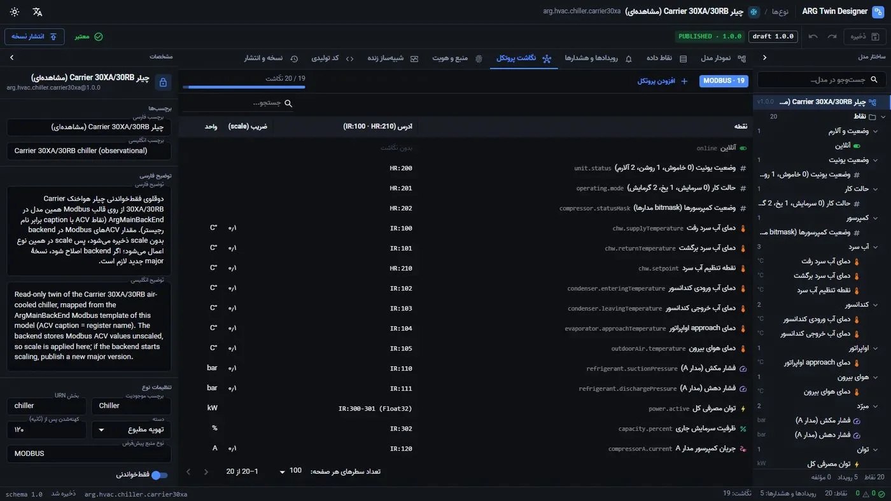
Task: Switch to the کد تولیدی tab
Action: 332,58
